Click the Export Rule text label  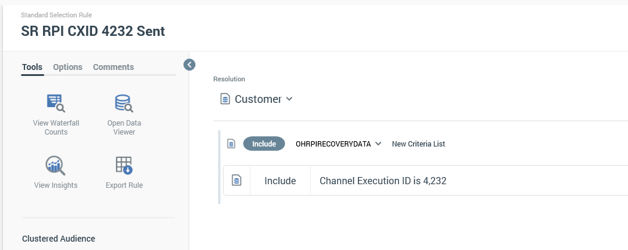pyautogui.click(x=124, y=185)
